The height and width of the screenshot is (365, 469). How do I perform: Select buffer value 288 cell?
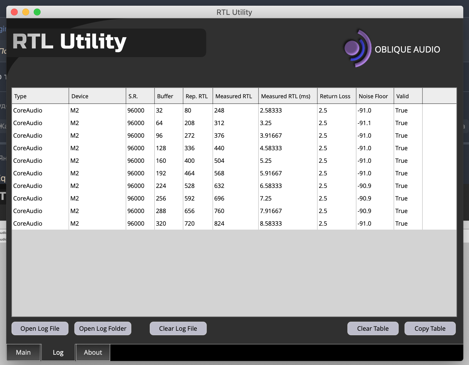pyautogui.click(x=169, y=211)
